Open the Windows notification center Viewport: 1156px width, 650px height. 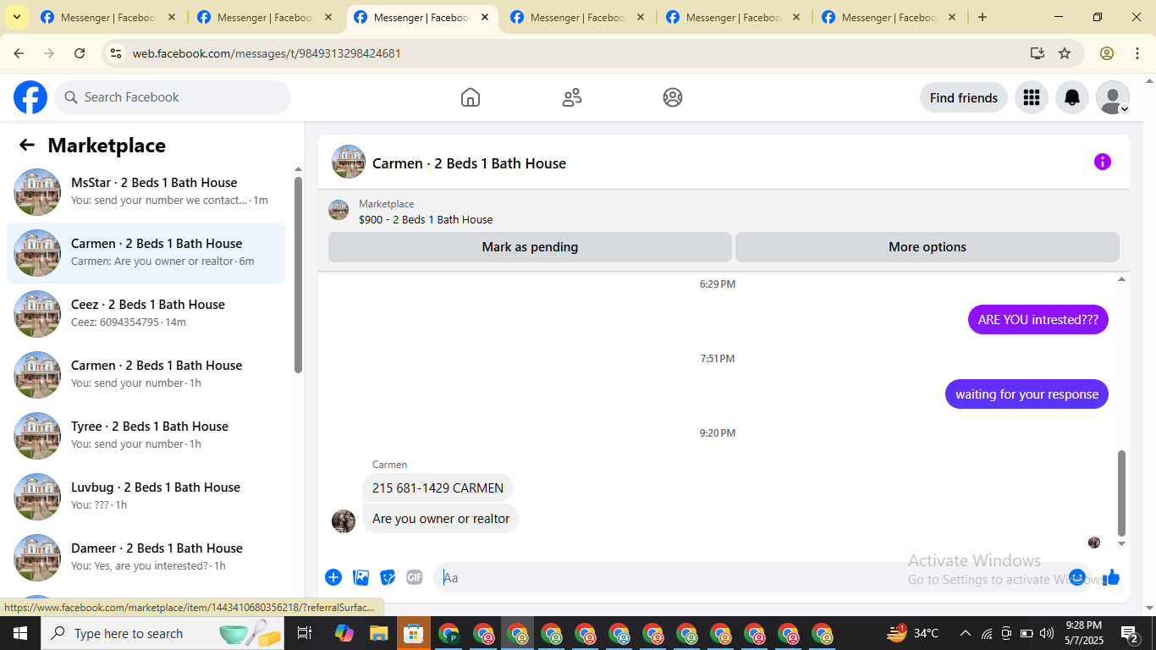point(1130,633)
